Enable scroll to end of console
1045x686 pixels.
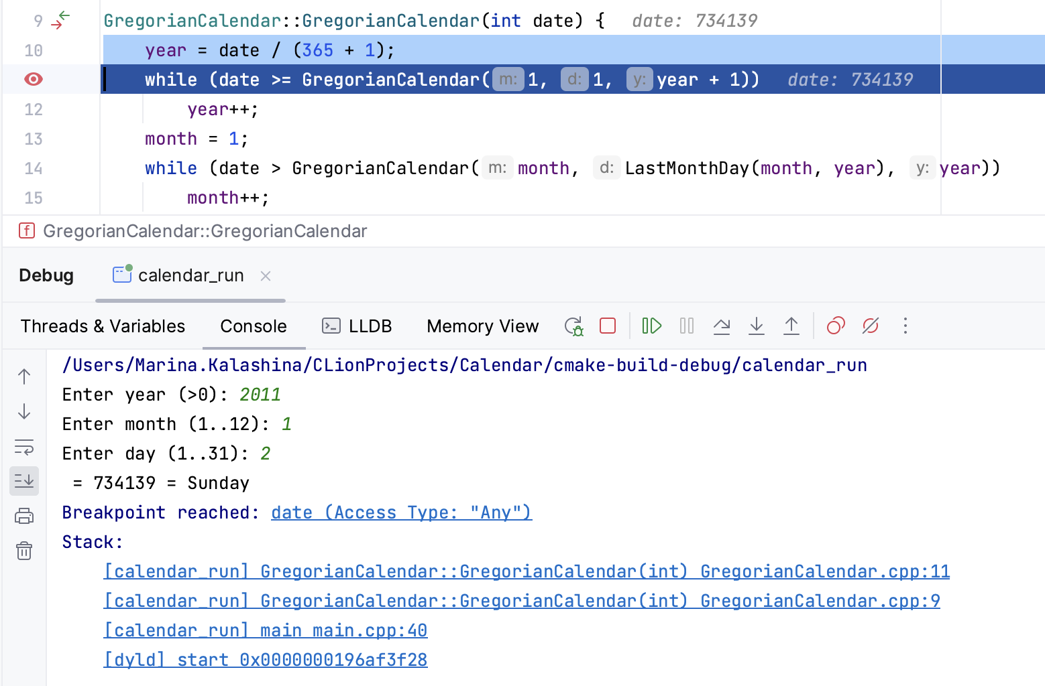(x=24, y=481)
